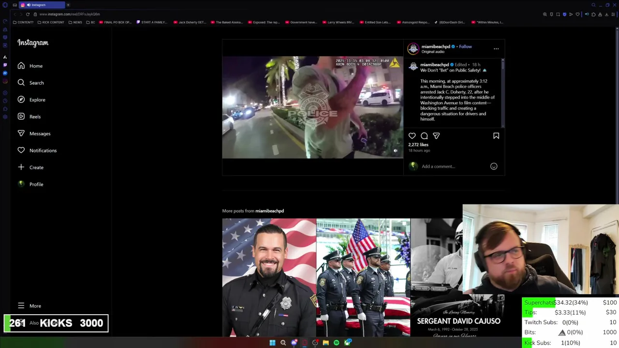The image size is (619, 348).
Task: Open browser sidebar settings gear
Action: tap(5, 117)
